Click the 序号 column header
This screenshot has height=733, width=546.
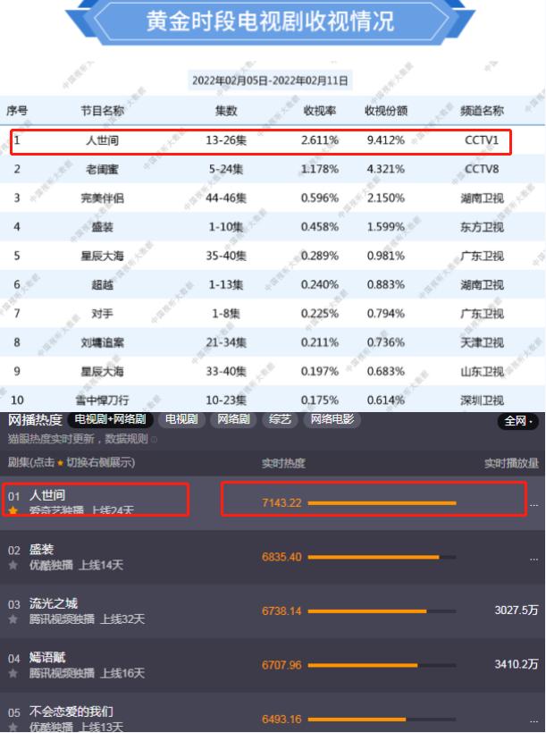tap(17, 111)
